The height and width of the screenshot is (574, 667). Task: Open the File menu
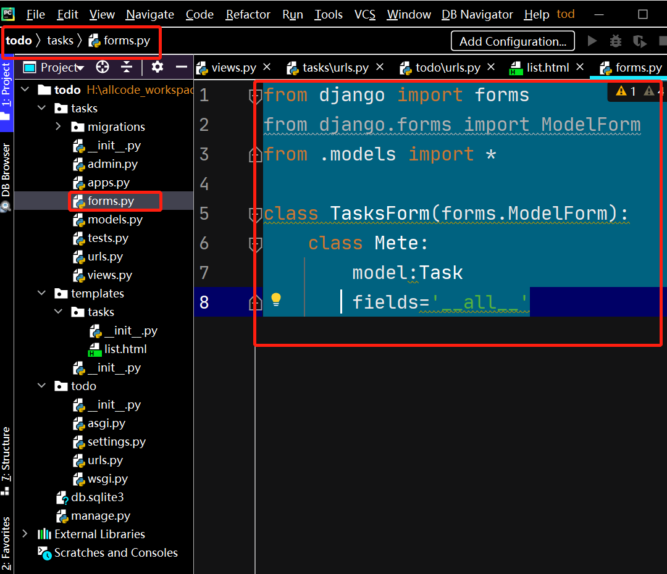pos(35,14)
